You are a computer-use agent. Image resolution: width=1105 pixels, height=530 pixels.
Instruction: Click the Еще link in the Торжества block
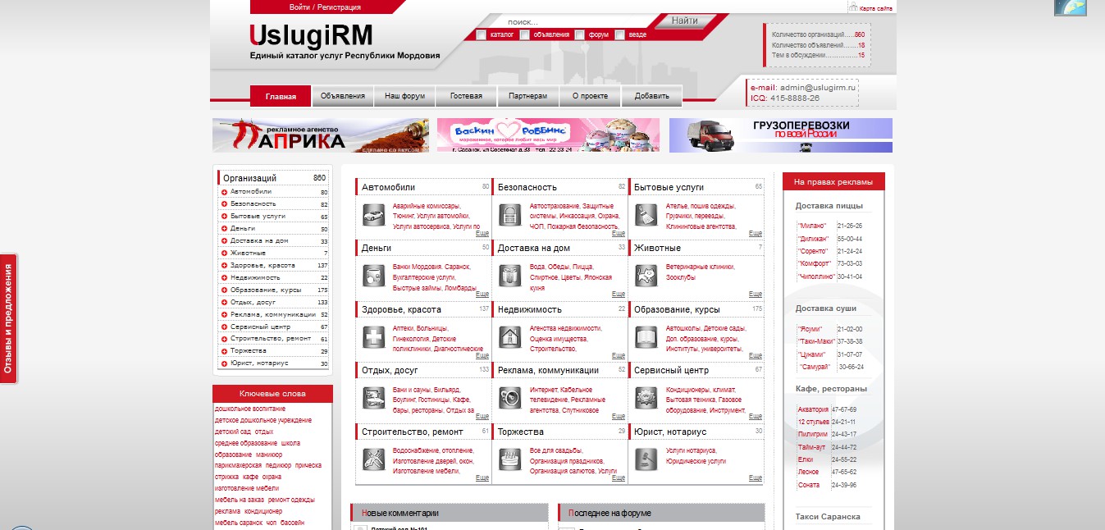point(619,477)
